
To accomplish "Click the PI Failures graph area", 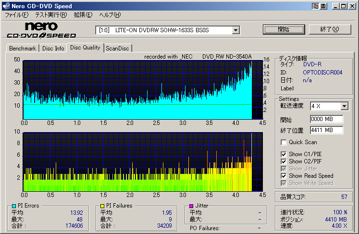I will (143, 161).
